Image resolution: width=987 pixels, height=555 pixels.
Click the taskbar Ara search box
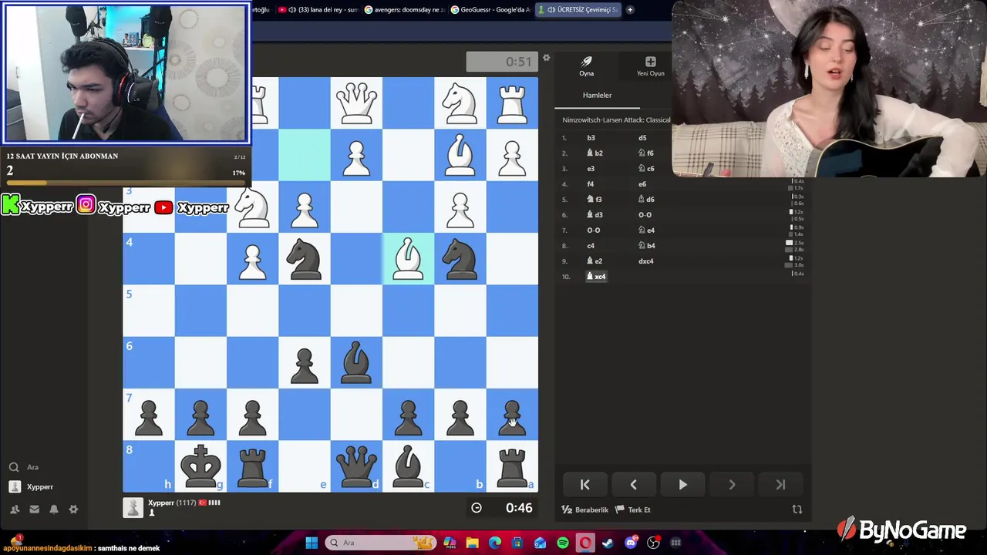pyautogui.click(x=380, y=543)
